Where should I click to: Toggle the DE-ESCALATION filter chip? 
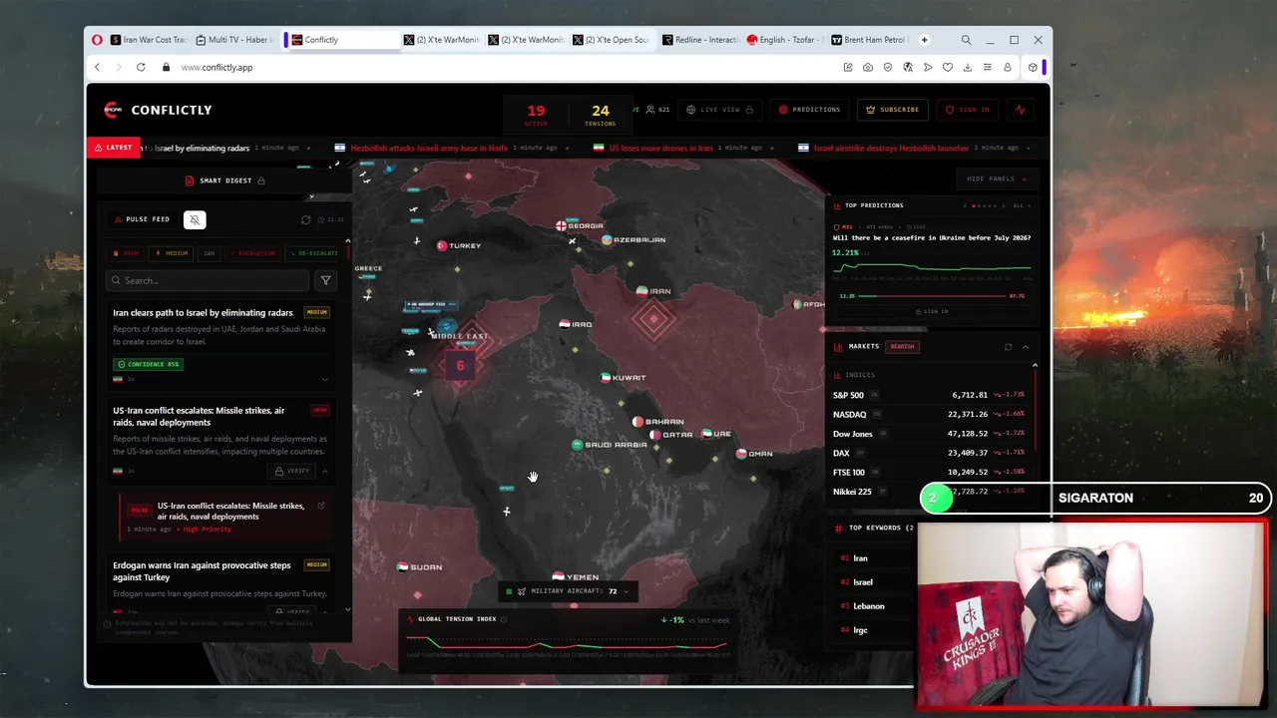(313, 253)
